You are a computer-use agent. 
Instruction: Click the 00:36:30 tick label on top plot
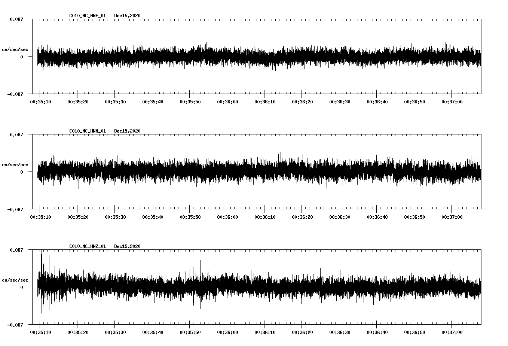(x=340, y=101)
